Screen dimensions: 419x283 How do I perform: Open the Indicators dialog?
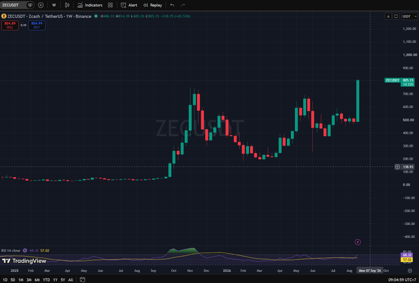tap(90, 5)
